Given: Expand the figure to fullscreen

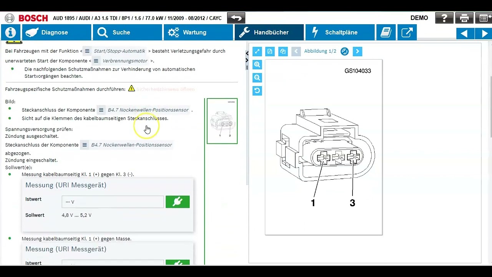Looking at the screenshot, I should [x=257, y=51].
